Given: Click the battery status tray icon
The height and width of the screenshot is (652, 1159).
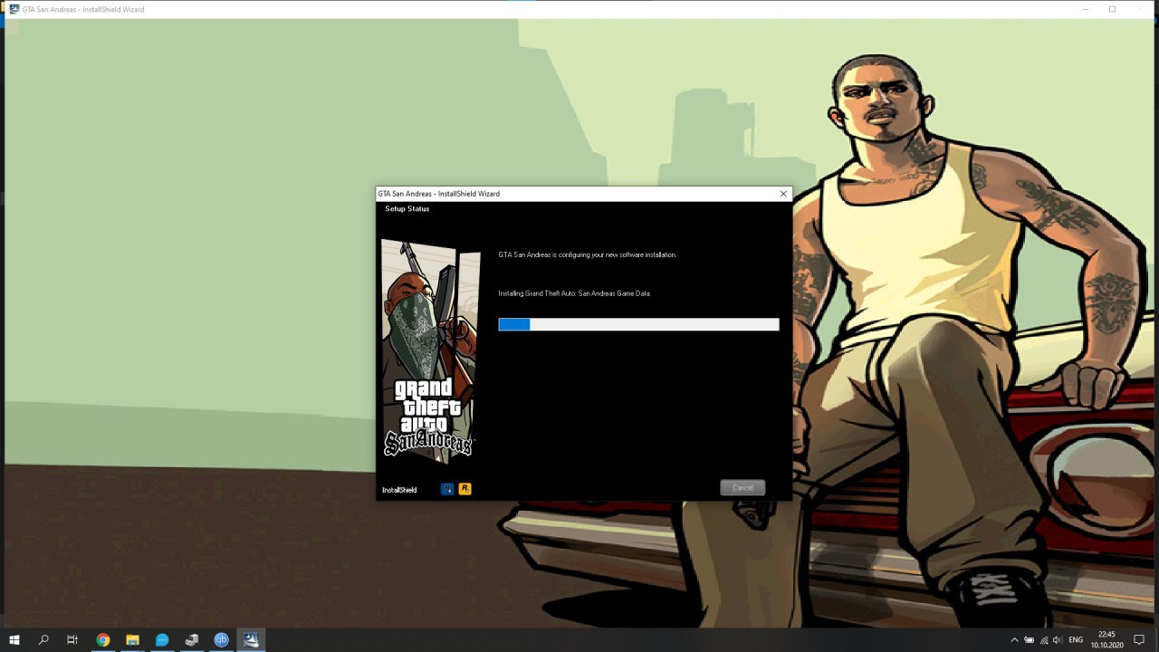Looking at the screenshot, I should tap(1030, 640).
